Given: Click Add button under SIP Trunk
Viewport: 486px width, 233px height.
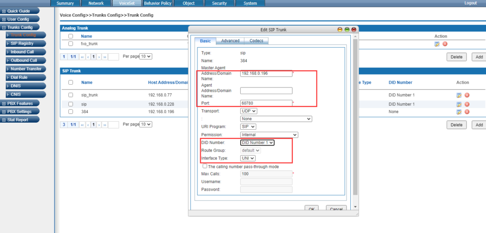Looking at the screenshot, I should [479, 125].
